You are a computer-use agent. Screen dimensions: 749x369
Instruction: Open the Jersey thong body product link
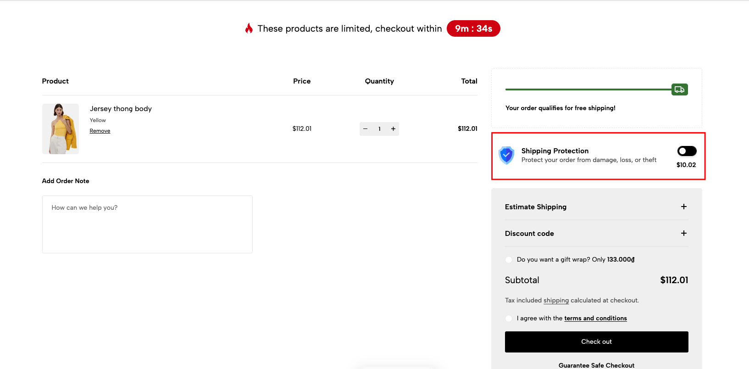[121, 109]
